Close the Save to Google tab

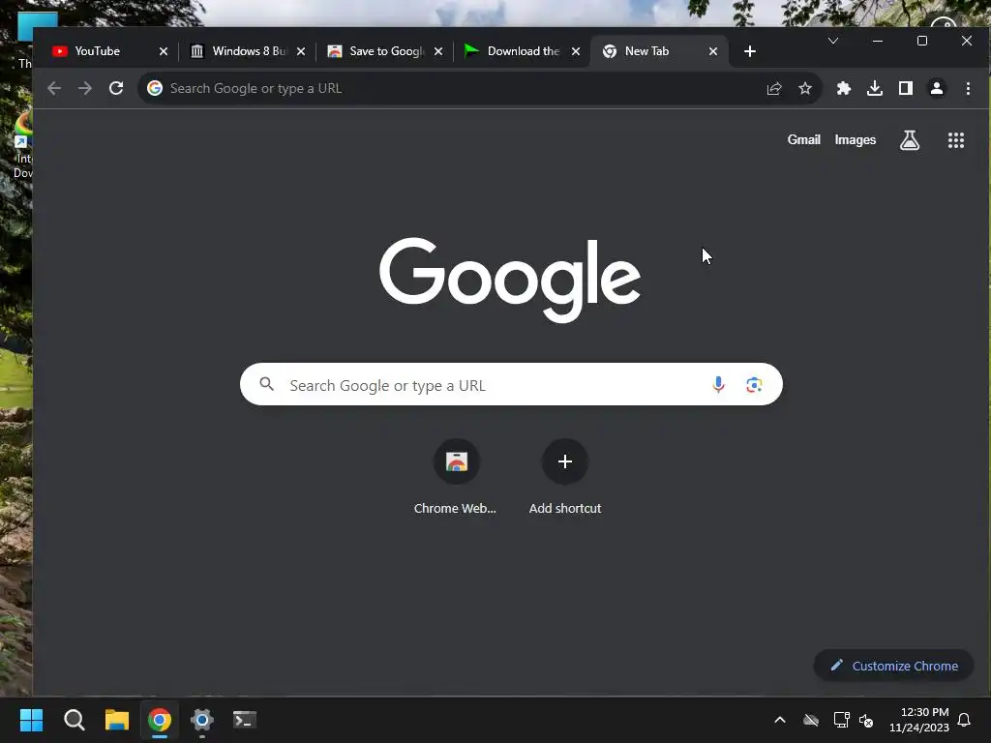coord(438,51)
